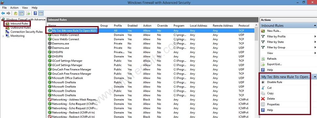The width and height of the screenshot is (317, 118).
Task: Click Export List... in the Actions pane
Action: pyautogui.click(x=274, y=64)
